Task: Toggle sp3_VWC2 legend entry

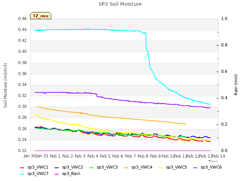Action: click(69, 167)
